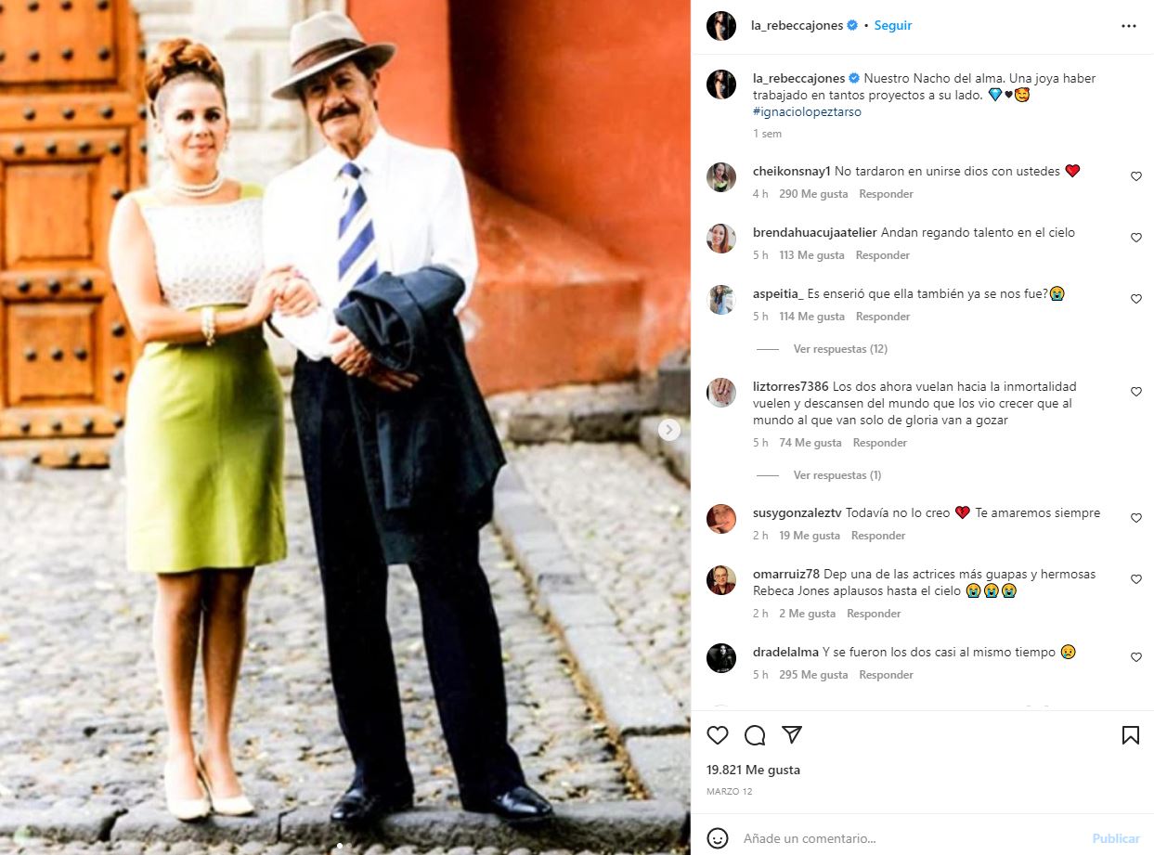Like dradelalma's comment
Image resolution: width=1154 pixels, height=855 pixels.
[x=1135, y=657]
